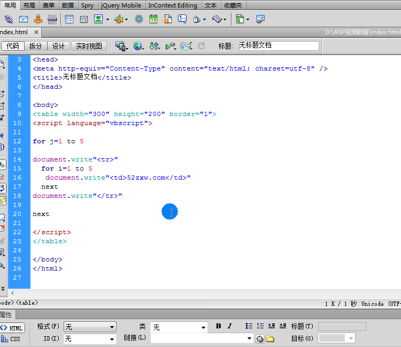Use the Point to File target icon
Image resolution: width=401 pixels, height=347 pixels.
click(260, 339)
